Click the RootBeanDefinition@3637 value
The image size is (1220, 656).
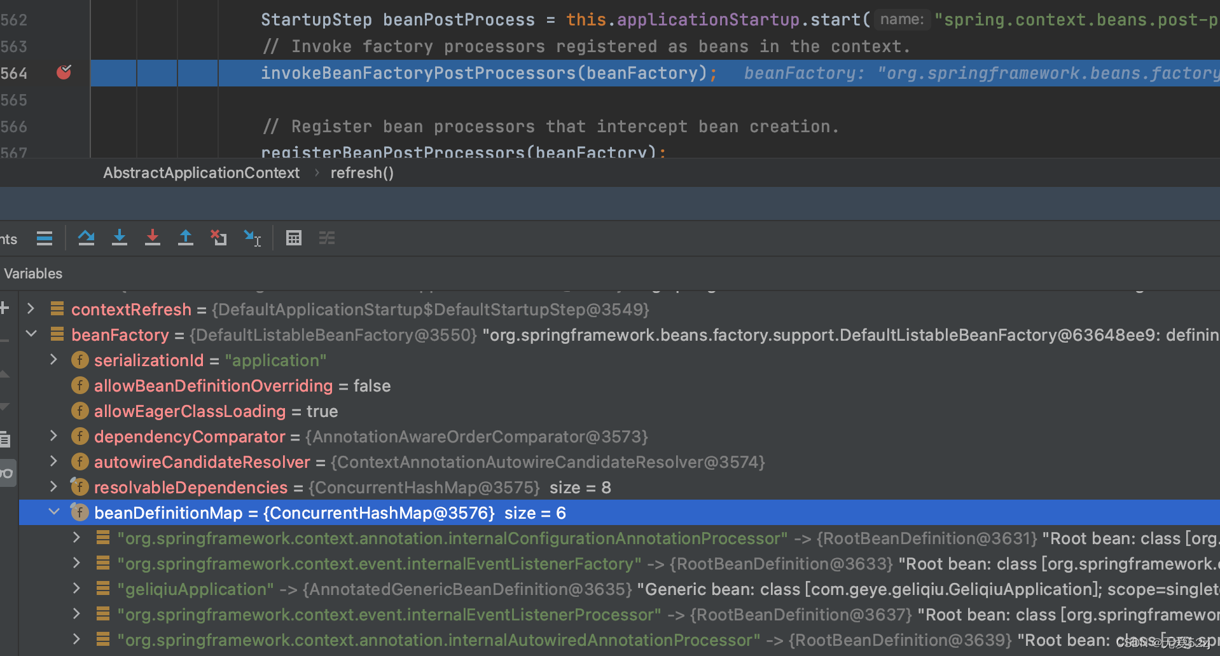[x=801, y=615]
